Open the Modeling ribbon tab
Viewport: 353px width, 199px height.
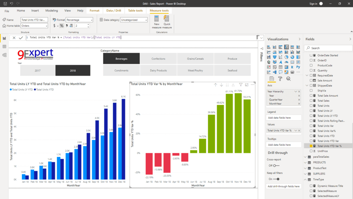52,11
